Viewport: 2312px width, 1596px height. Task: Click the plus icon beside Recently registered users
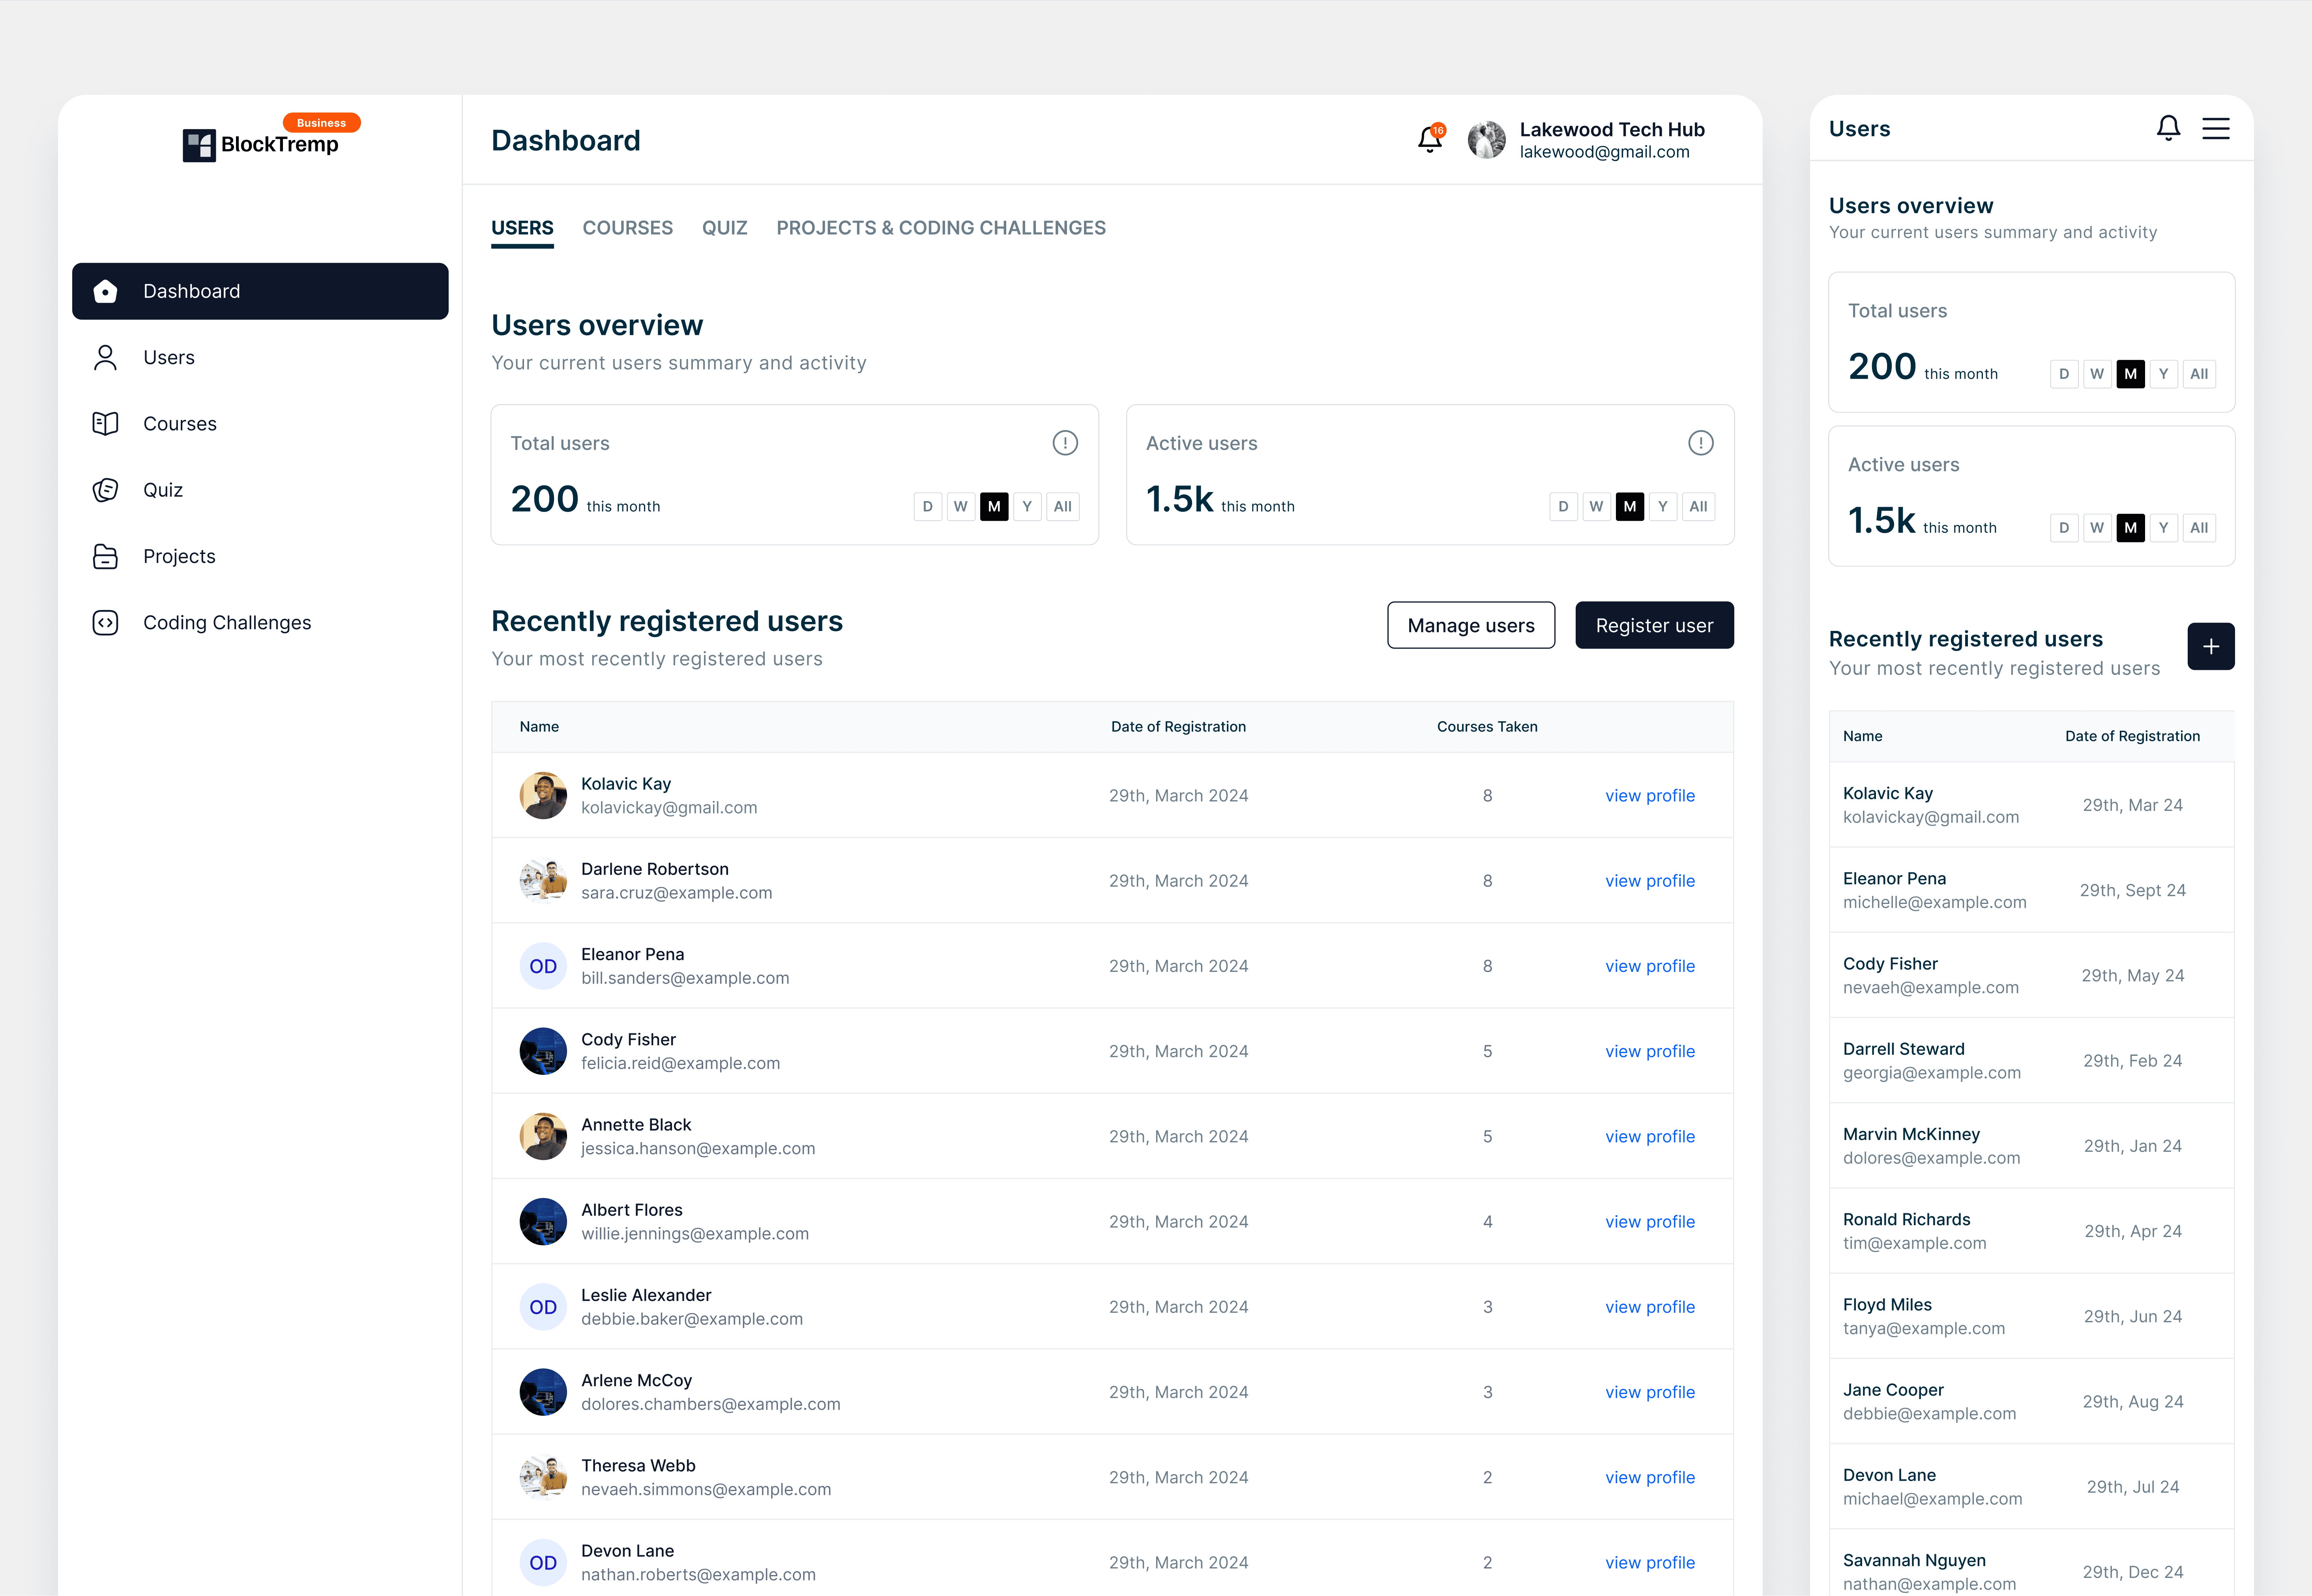coord(2210,646)
